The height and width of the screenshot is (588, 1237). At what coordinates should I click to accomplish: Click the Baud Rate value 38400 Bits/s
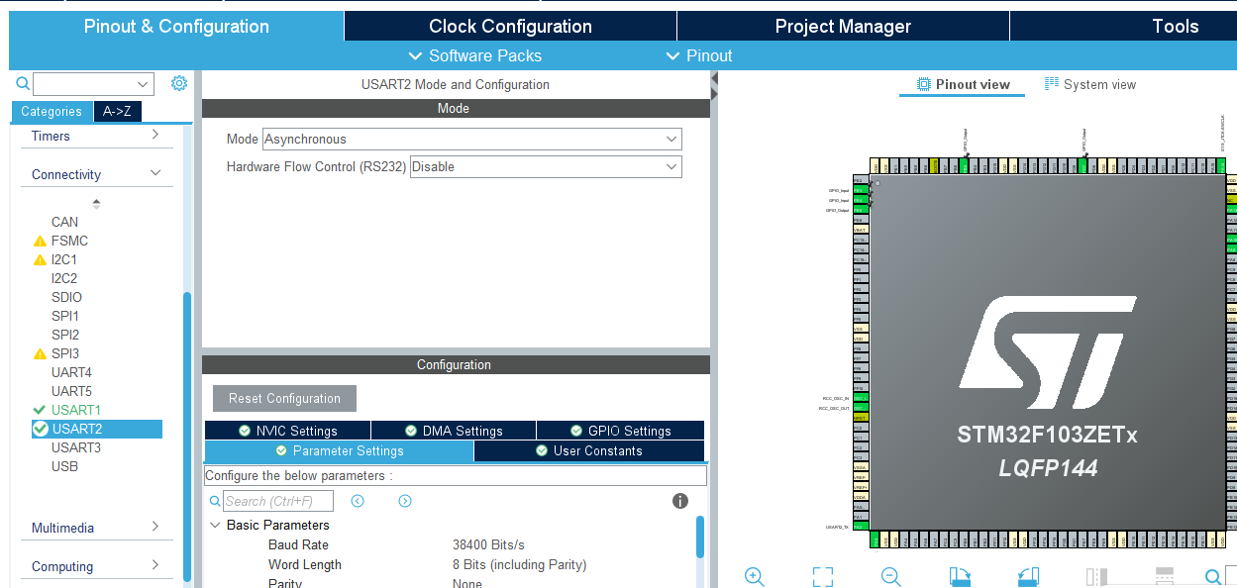pos(488,544)
